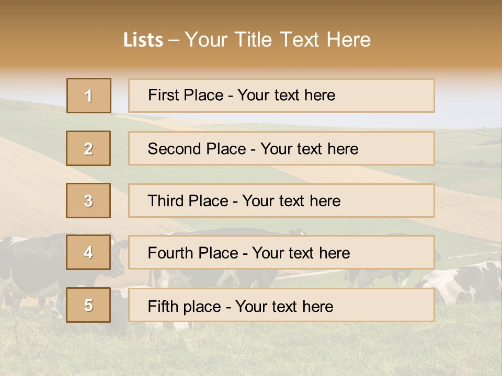Click into the Third Place text field
The height and width of the screenshot is (376, 502).
tap(281, 201)
